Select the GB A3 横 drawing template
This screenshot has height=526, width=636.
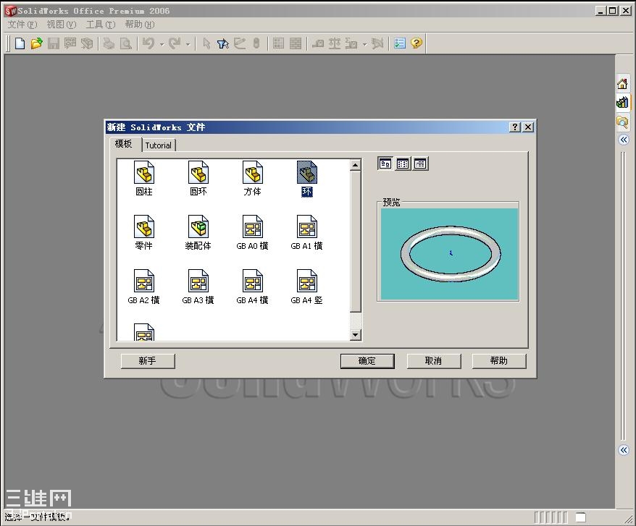click(x=198, y=287)
